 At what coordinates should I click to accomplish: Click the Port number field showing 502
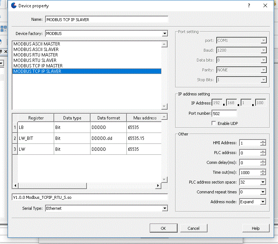(x=224, y=113)
